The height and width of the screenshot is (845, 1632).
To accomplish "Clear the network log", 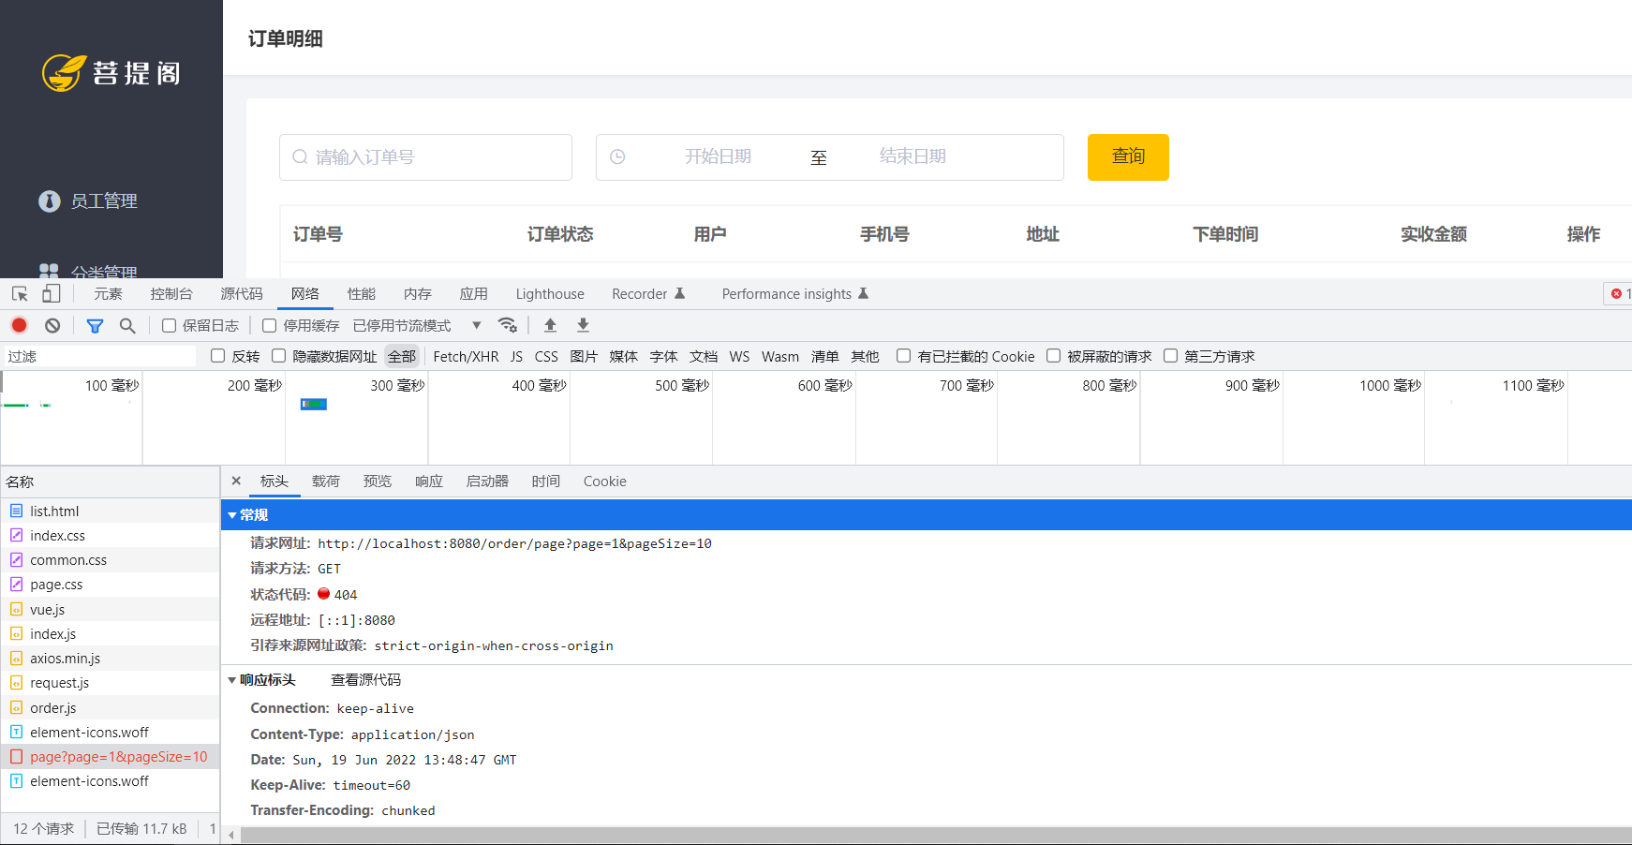I will (x=52, y=325).
